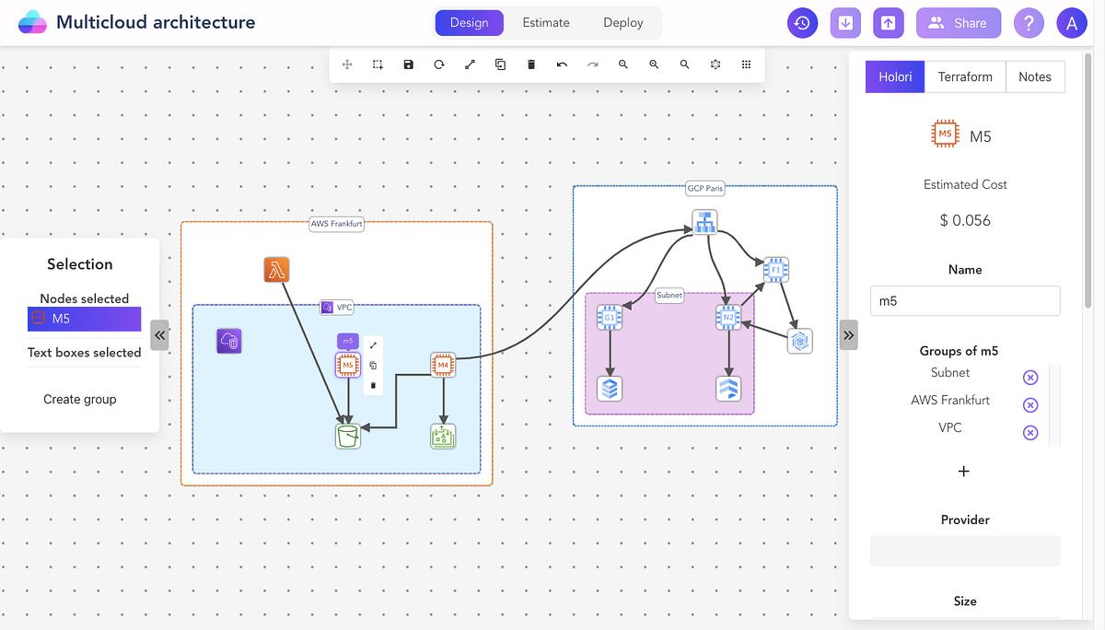The image size is (1105, 630).
Task: Open the grid view toolbar icon
Action: pos(746,64)
